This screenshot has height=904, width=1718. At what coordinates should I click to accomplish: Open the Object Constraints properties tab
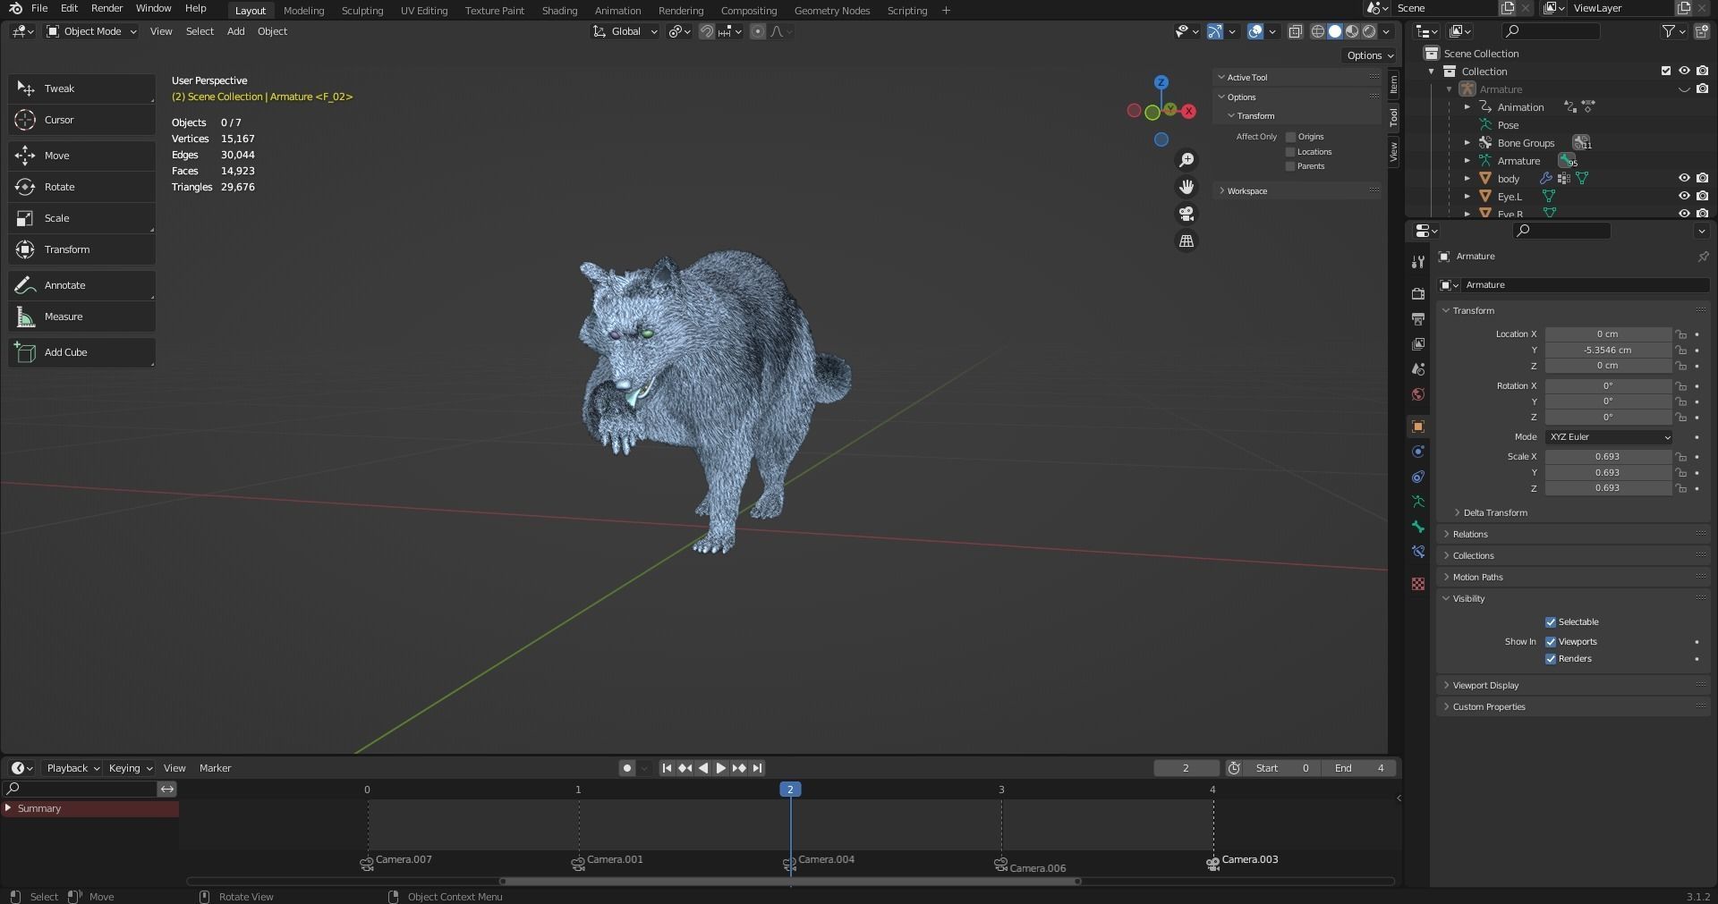1418,477
